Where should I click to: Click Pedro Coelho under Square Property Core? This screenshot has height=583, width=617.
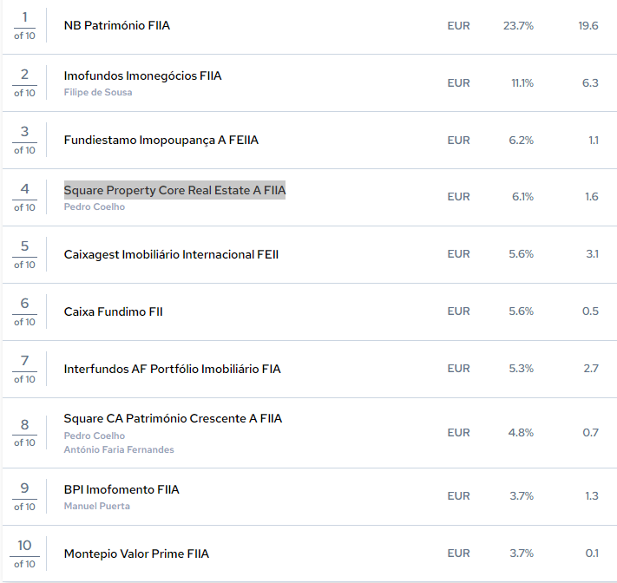coord(95,207)
